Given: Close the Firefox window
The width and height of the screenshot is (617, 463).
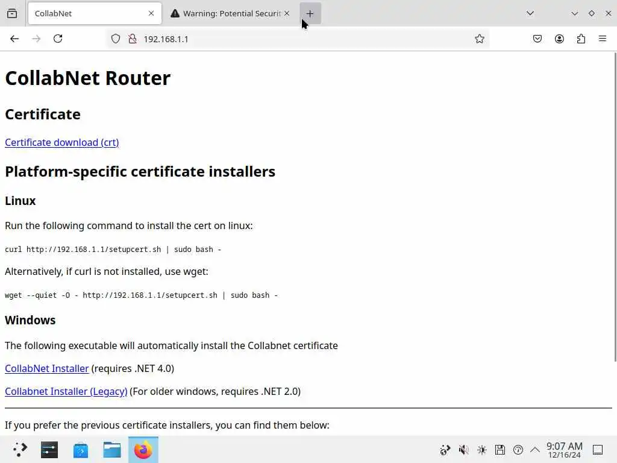Looking at the screenshot, I should [x=609, y=13].
